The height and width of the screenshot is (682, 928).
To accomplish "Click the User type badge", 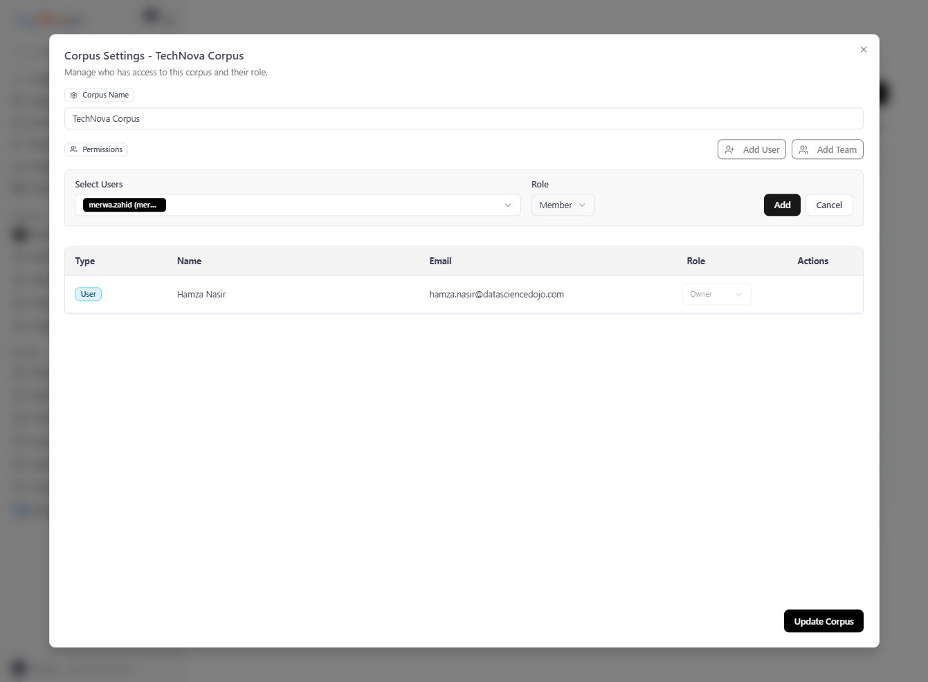I will 89,294.
